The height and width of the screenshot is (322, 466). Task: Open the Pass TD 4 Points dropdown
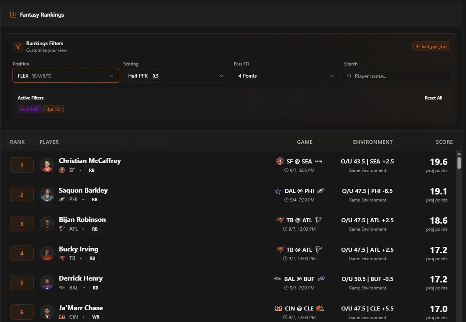[287, 76]
